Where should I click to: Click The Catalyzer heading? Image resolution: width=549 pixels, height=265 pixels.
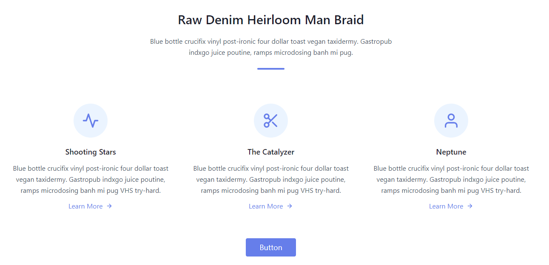(271, 152)
